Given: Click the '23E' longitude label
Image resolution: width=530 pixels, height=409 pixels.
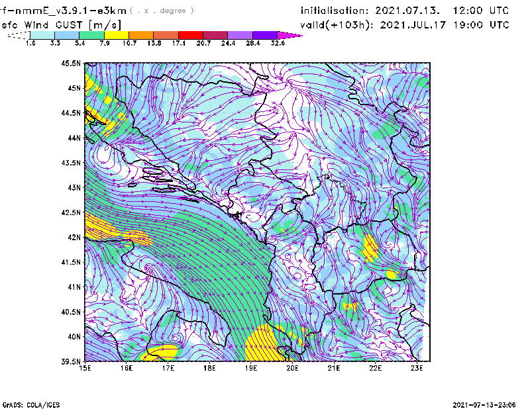Looking at the screenshot, I should coord(417,368).
